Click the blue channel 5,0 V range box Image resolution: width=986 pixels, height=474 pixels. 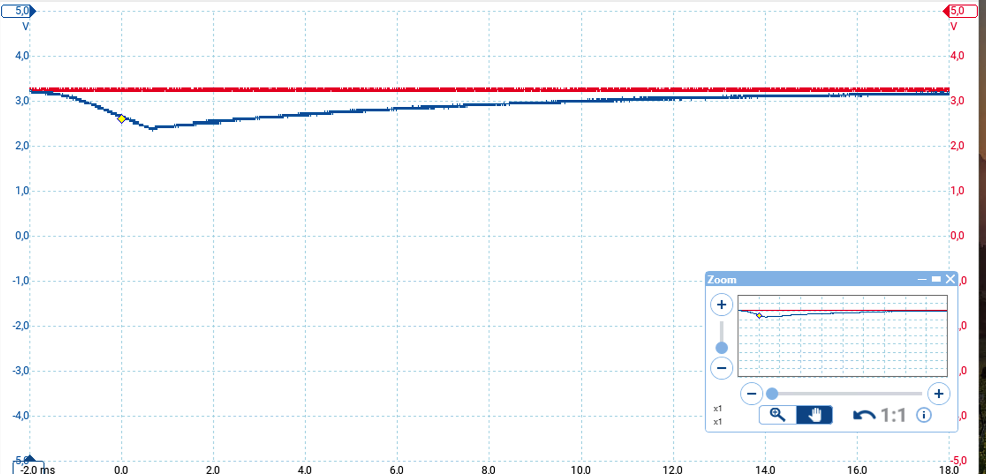[18, 11]
